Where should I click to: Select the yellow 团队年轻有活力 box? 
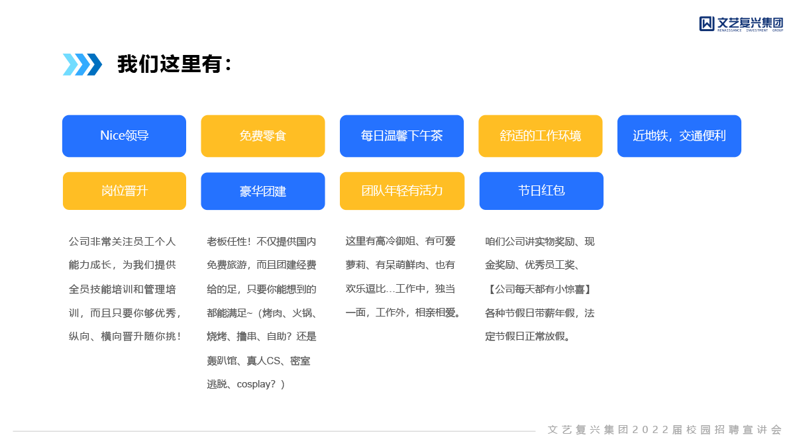click(402, 191)
